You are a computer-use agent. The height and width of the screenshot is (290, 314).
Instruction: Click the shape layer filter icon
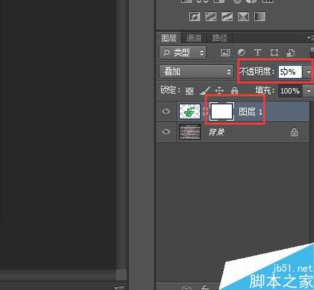pos(274,53)
